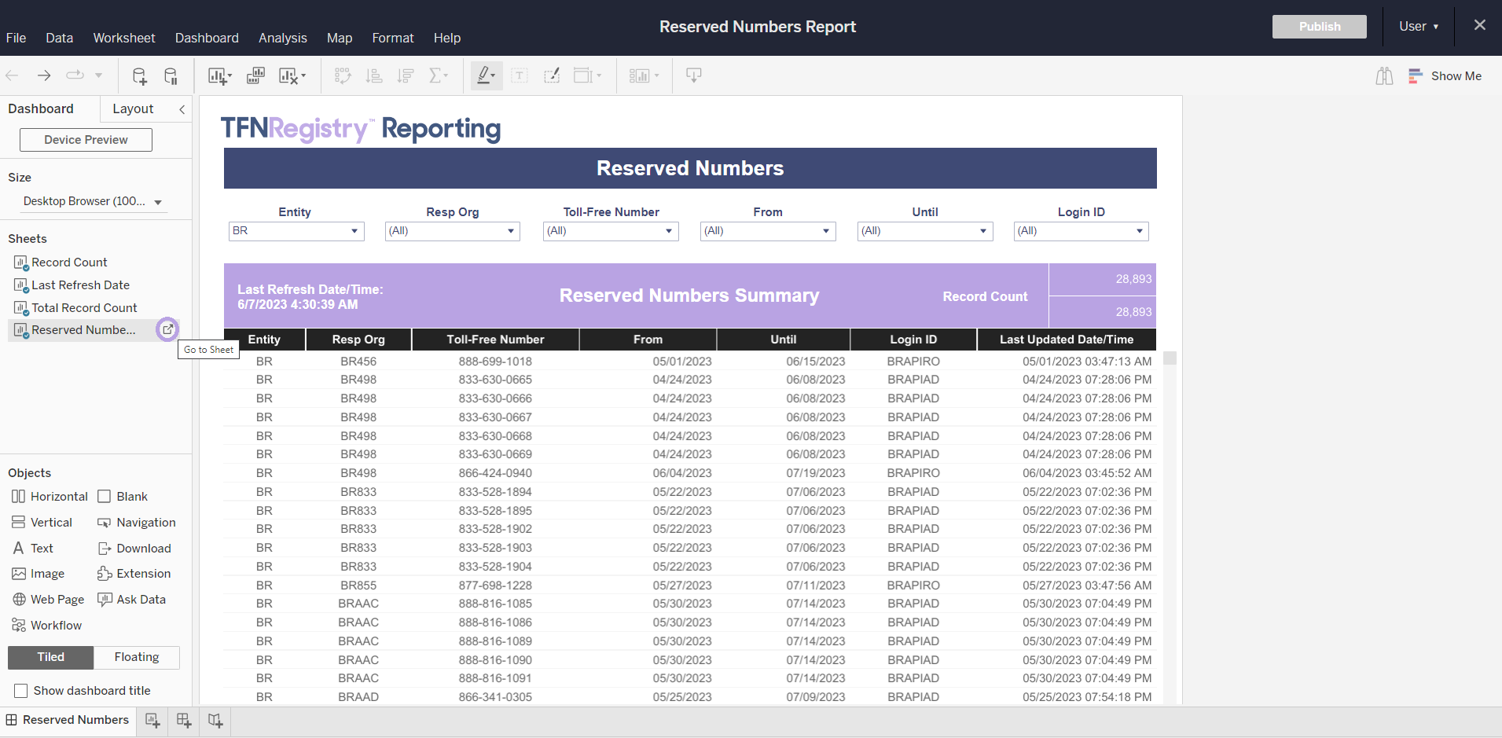Switch to Floating layout mode
Image resolution: width=1502 pixels, height=738 pixels.
(137, 657)
